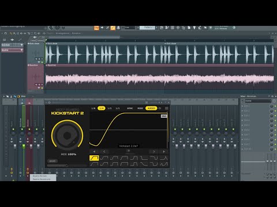Select the Bassline audio clip in the playlist
The image size is (277, 207).
pyautogui.click(x=159, y=77)
